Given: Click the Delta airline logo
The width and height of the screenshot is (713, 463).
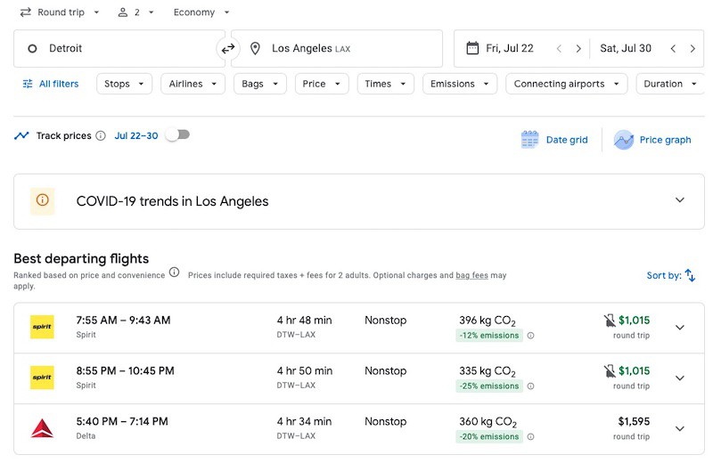Looking at the screenshot, I should coord(42,429).
